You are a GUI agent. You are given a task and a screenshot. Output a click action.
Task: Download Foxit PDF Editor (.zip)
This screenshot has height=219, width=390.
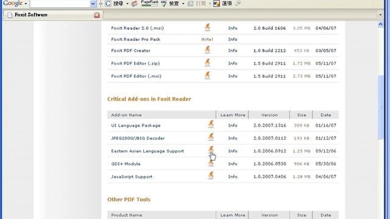(207, 63)
